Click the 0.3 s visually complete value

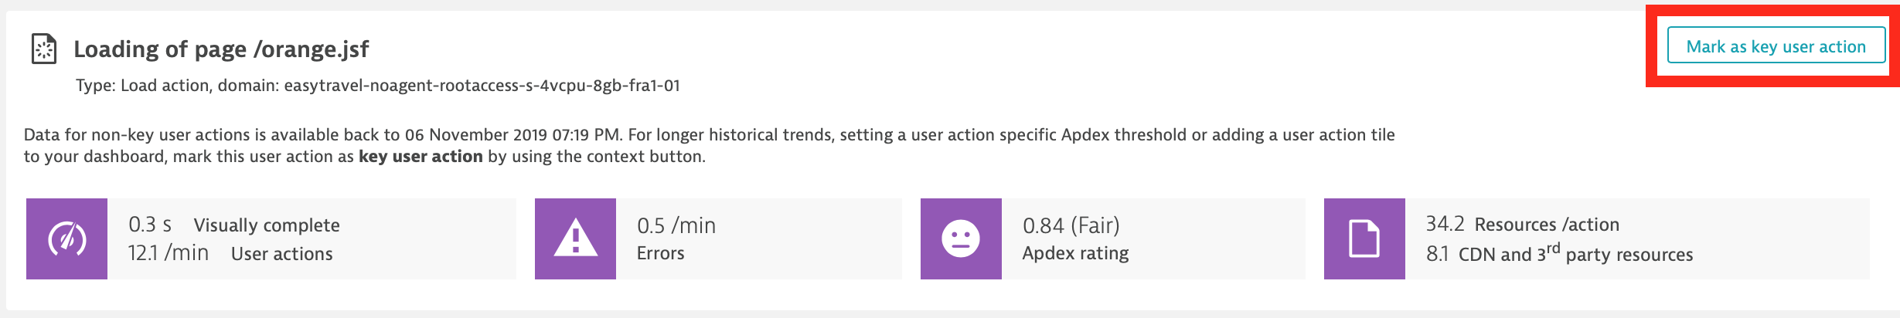[150, 225]
